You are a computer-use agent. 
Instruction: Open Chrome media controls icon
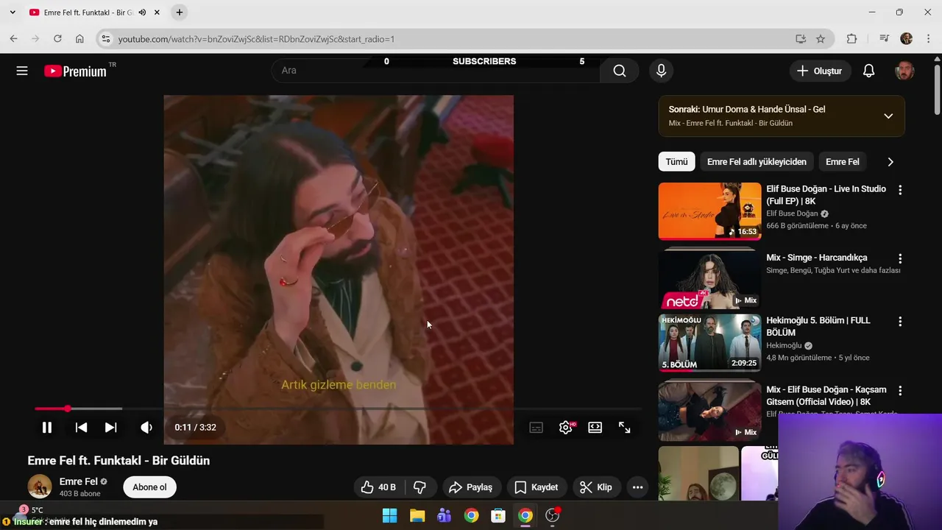point(885,39)
